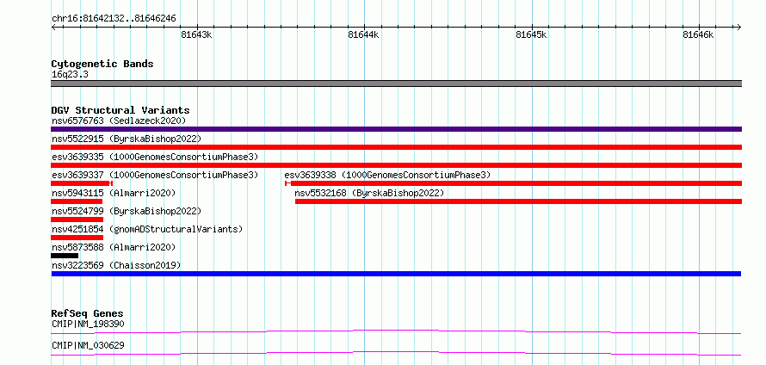The height and width of the screenshot is (365, 766).
Task: Open the nsv5943115 (Almarri2020) label
Action: click(114, 193)
